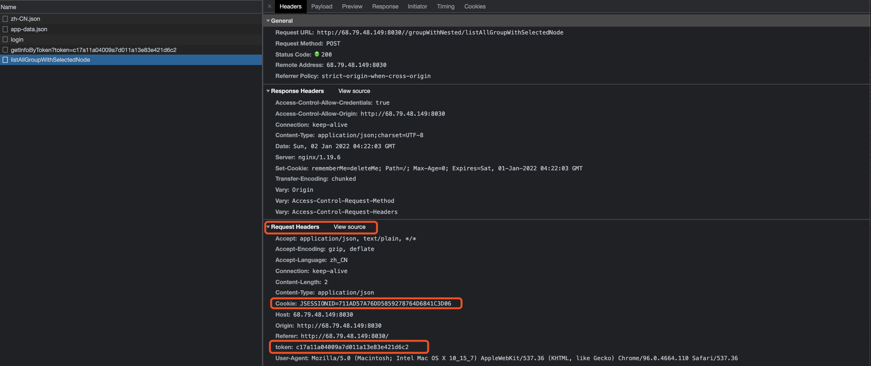The width and height of the screenshot is (871, 366).
Task: Collapse the Request Headers section
Action: (268, 227)
